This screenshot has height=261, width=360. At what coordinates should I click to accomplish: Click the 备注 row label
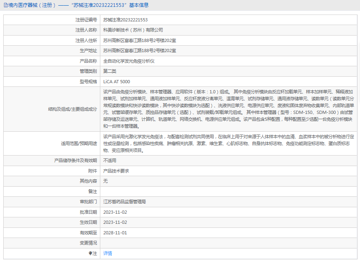tap(93, 192)
